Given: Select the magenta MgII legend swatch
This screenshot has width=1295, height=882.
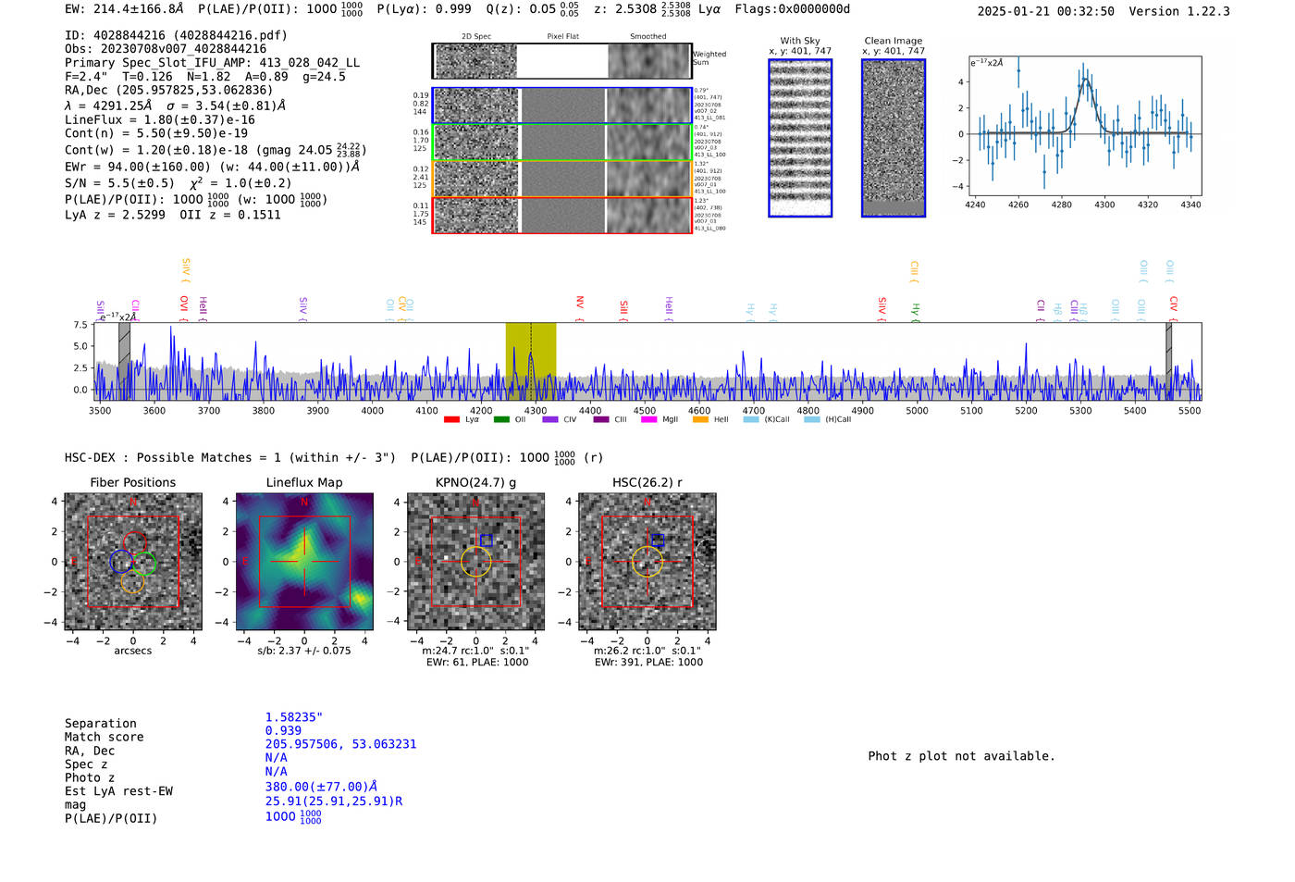Looking at the screenshot, I should pyautogui.click(x=648, y=420).
